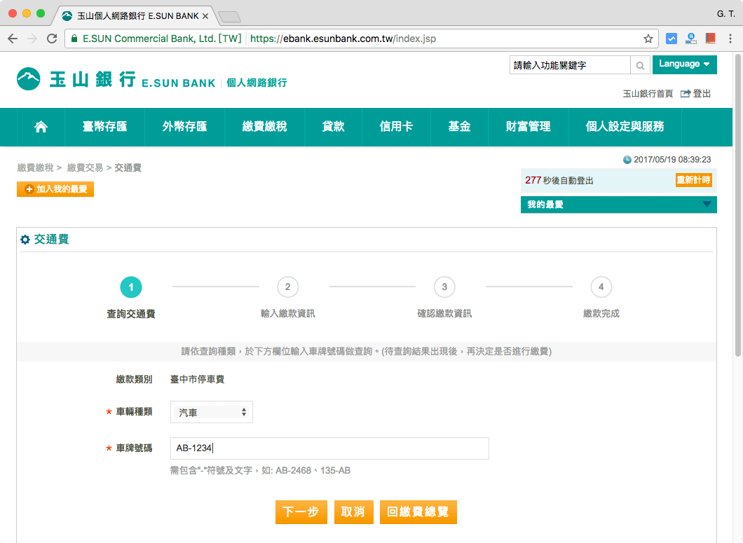Viewport: 743px width, 543px height.
Task: Click the 車牌號碼 license plate field
Action: coord(329,448)
